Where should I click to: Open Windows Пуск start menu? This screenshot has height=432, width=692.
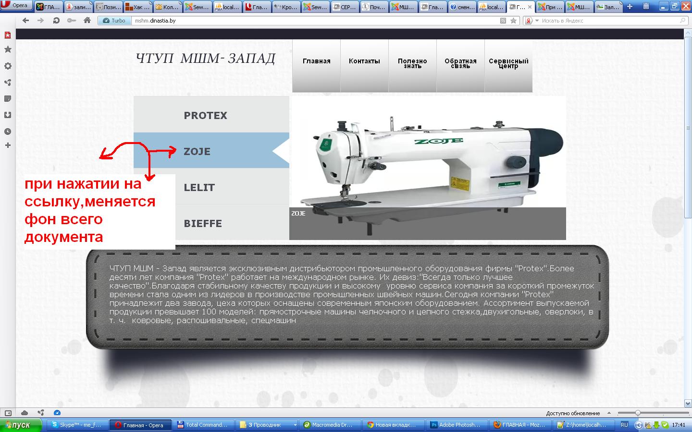click(x=21, y=425)
